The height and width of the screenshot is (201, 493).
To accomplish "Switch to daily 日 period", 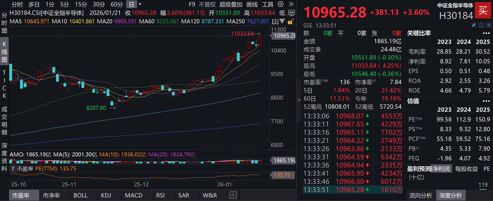I will (131, 4).
